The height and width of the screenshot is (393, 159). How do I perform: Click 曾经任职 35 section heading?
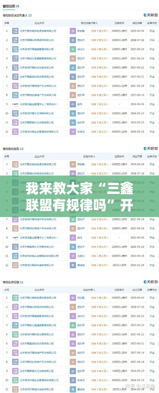[x=11, y=6]
